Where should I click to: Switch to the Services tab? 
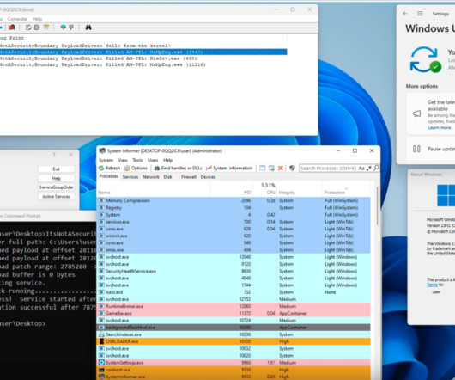130,176
